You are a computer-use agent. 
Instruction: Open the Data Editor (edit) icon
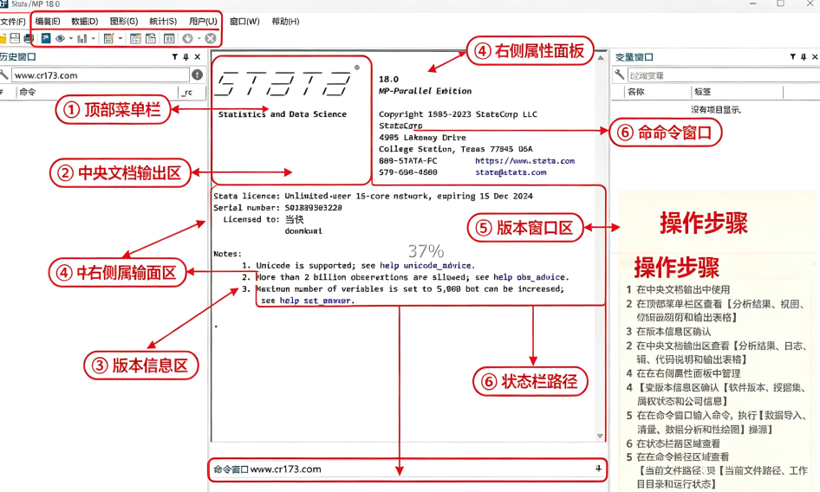[135, 38]
